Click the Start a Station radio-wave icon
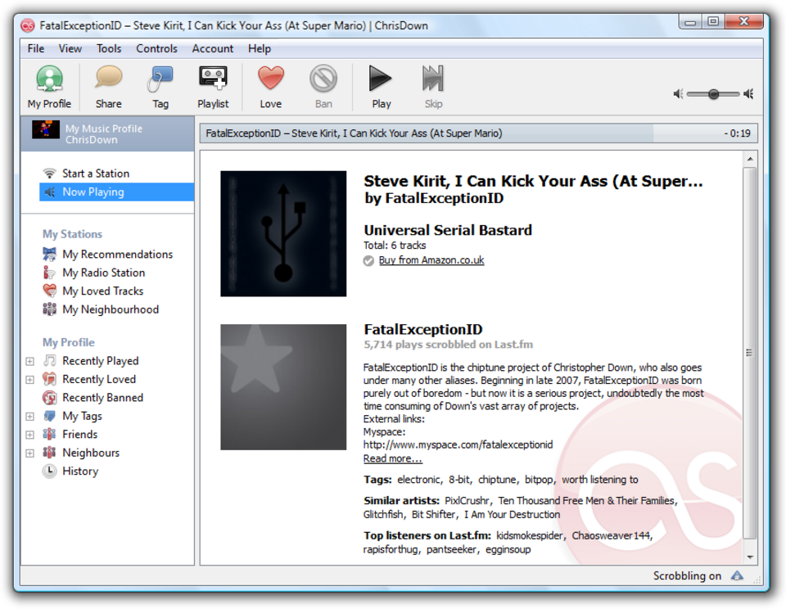The image size is (786, 609). coord(49,174)
